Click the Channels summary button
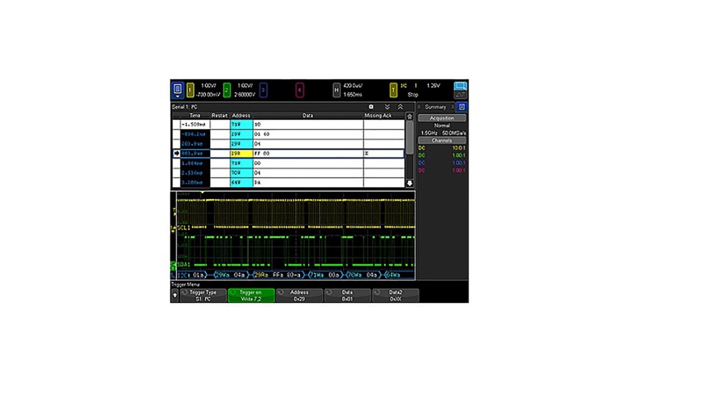Viewport: 717px width, 403px height. tap(442, 140)
